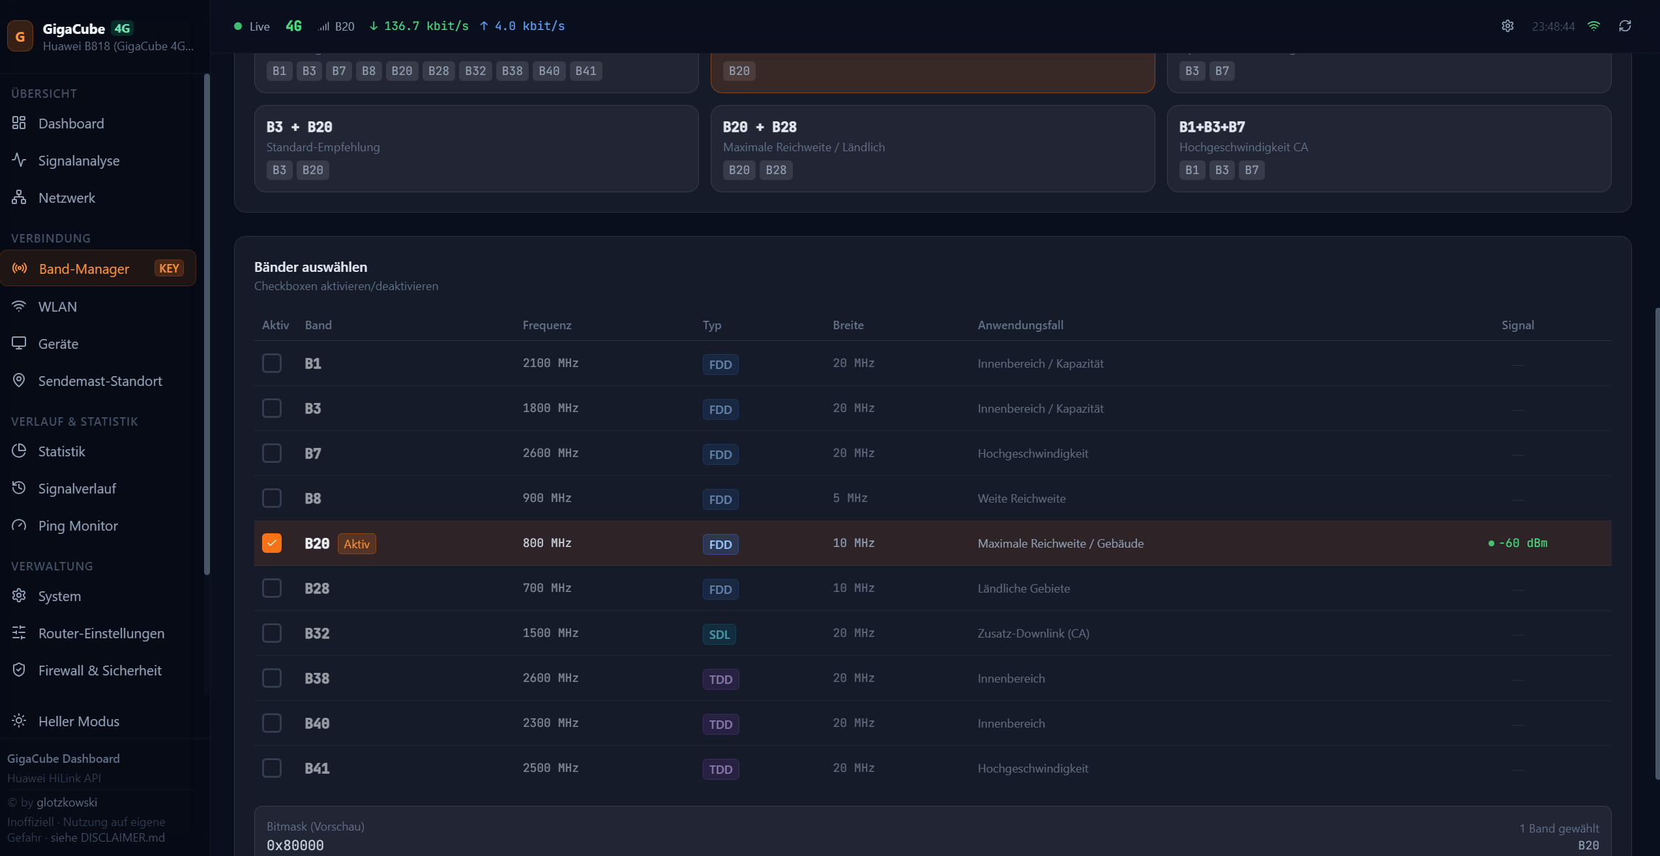
Task: Click the Firewall & Sicherheit shield icon
Action: pos(19,670)
